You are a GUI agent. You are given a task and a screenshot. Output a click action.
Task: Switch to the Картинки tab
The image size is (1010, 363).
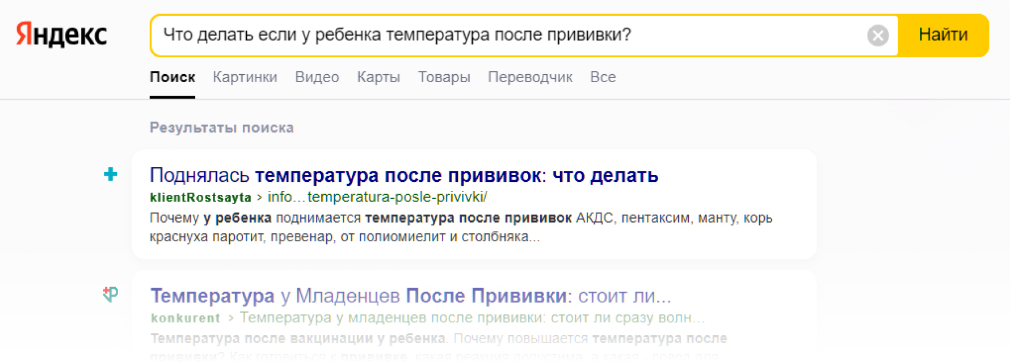click(245, 77)
